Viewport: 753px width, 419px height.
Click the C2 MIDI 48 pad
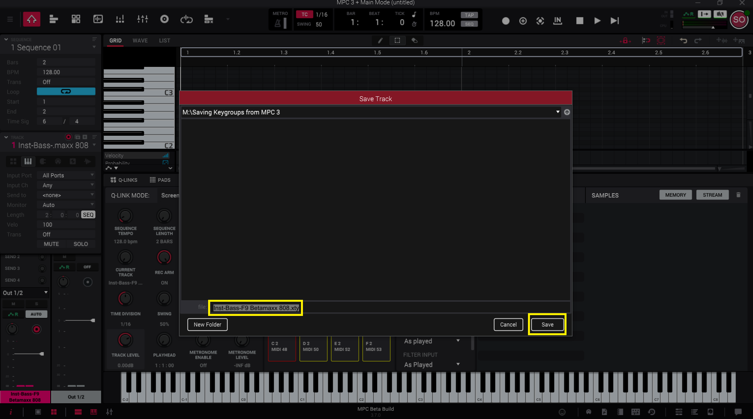282,349
